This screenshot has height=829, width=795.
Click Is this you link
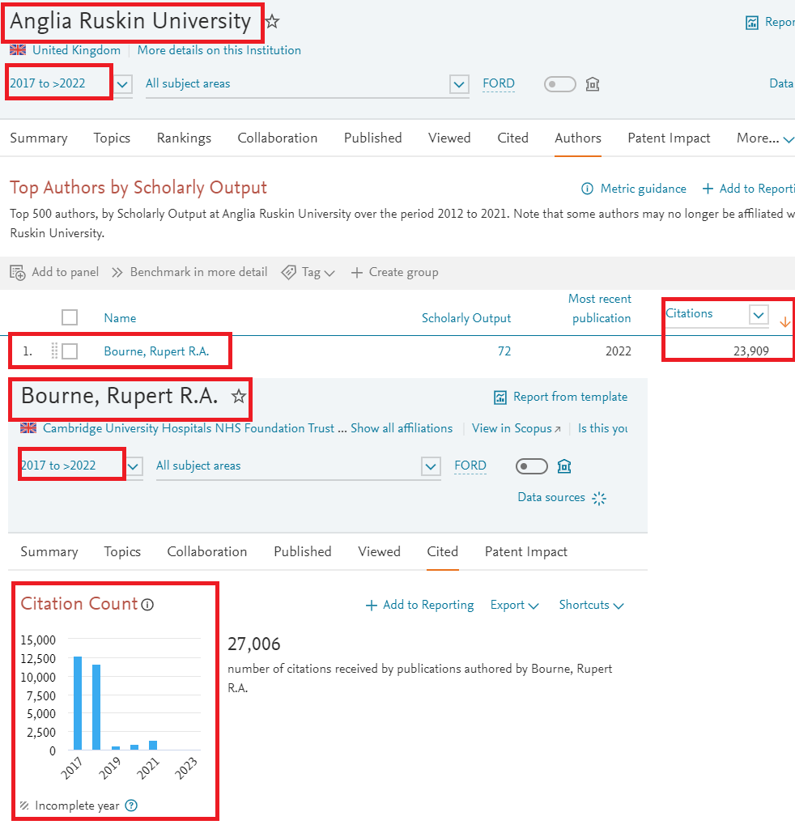(x=602, y=428)
